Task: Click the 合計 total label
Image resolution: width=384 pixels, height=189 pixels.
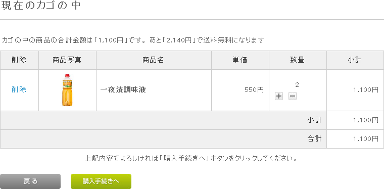Action: (x=315, y=139)
